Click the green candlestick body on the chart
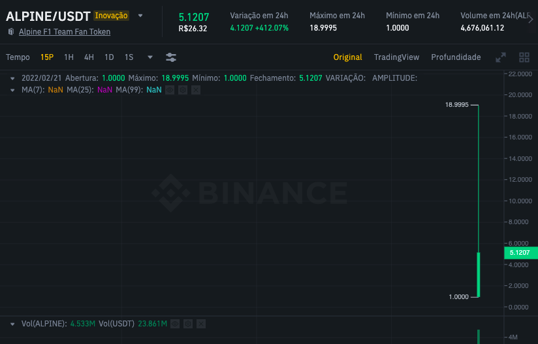 click(x=479, y=274)
